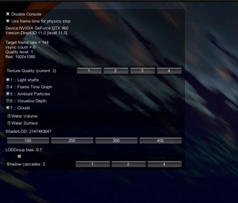Enable the Frame Time Graph checkbox
238x203 pixels.
click(x=8, y=87)
